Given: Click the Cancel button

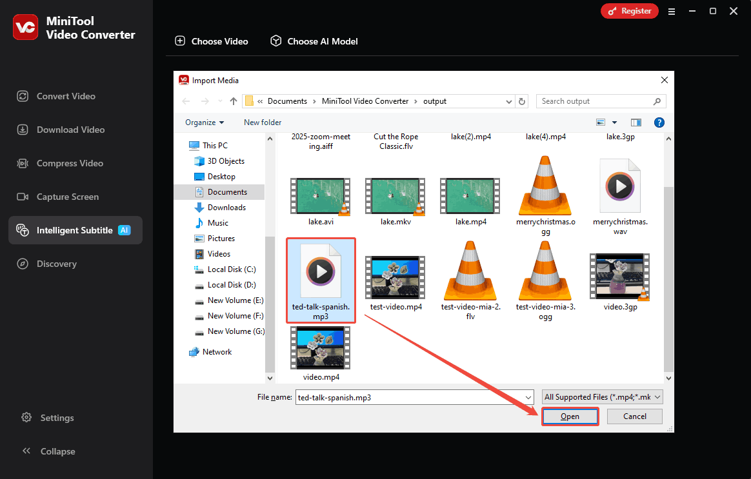Looking at the screenshot, I should (x=634, y=416).
